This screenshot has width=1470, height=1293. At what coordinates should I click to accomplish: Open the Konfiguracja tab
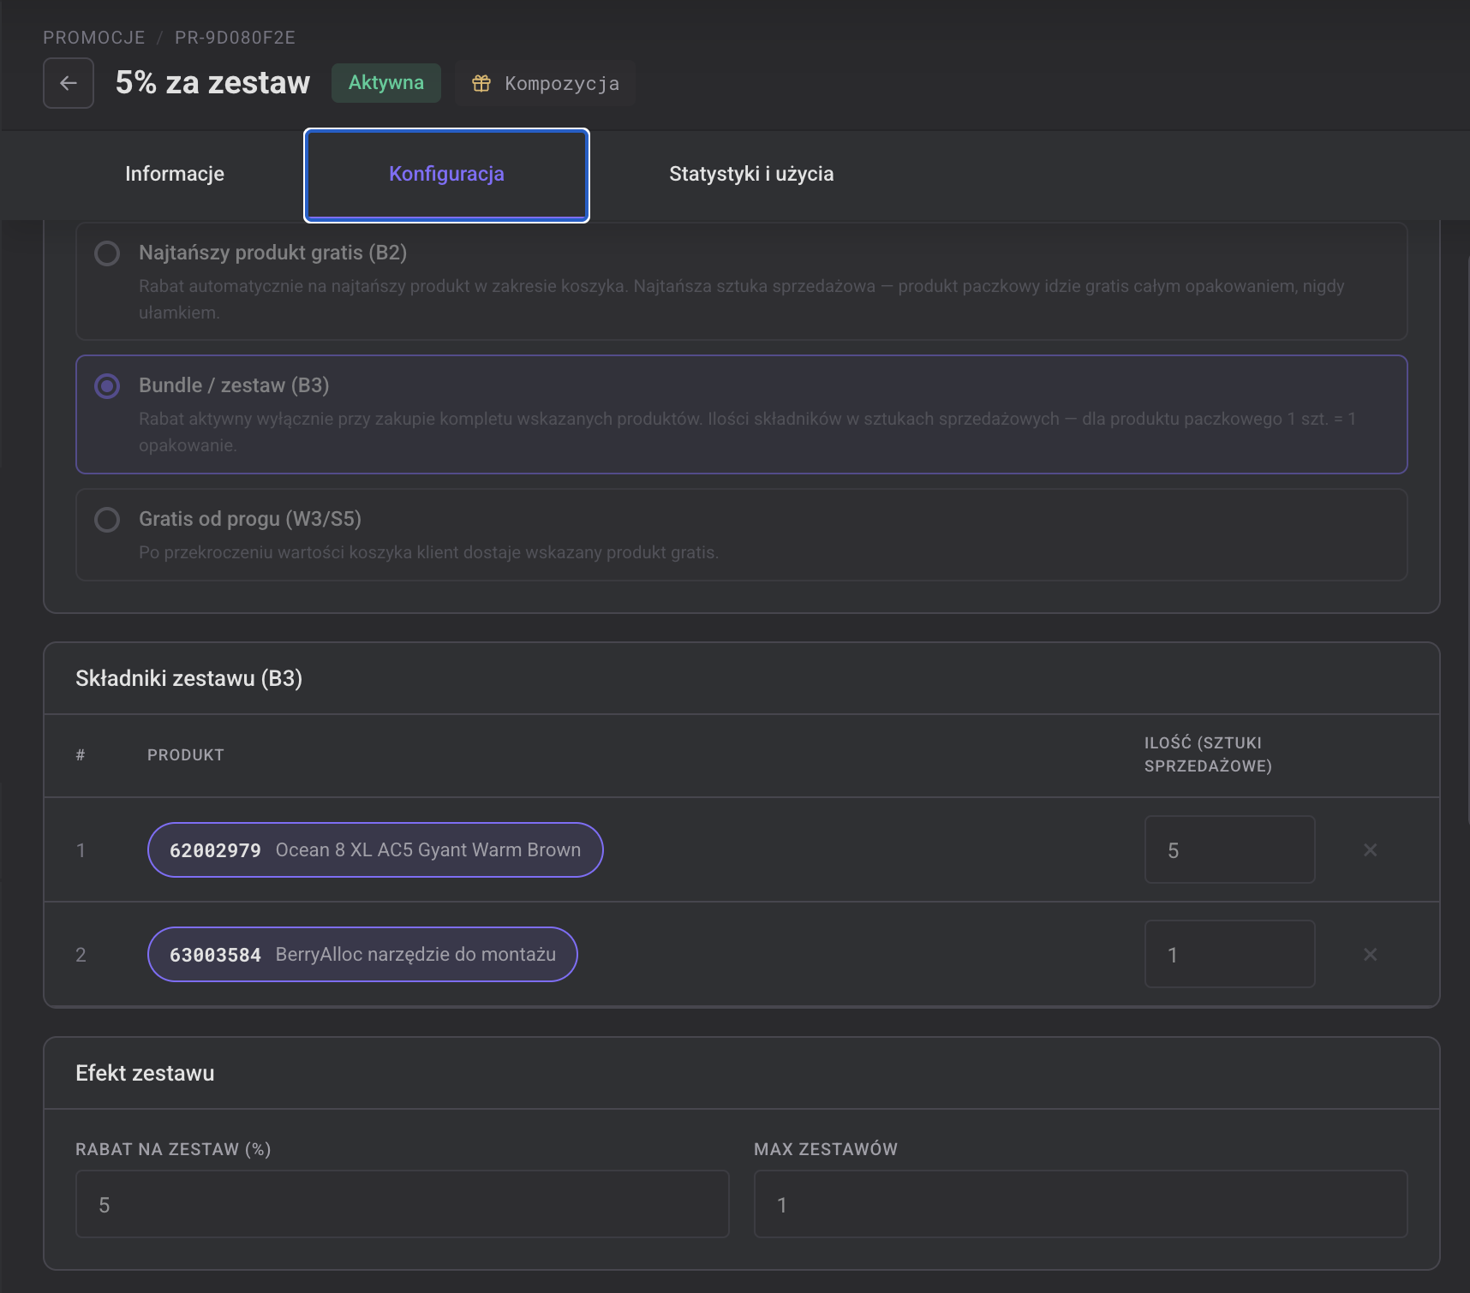(446, 176)
